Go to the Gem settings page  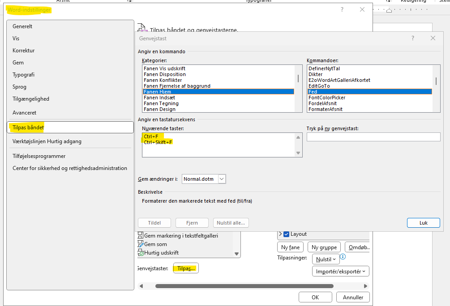pos(70,63)
